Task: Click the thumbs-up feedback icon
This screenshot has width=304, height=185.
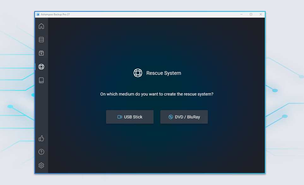Action: tap(41, 138)
